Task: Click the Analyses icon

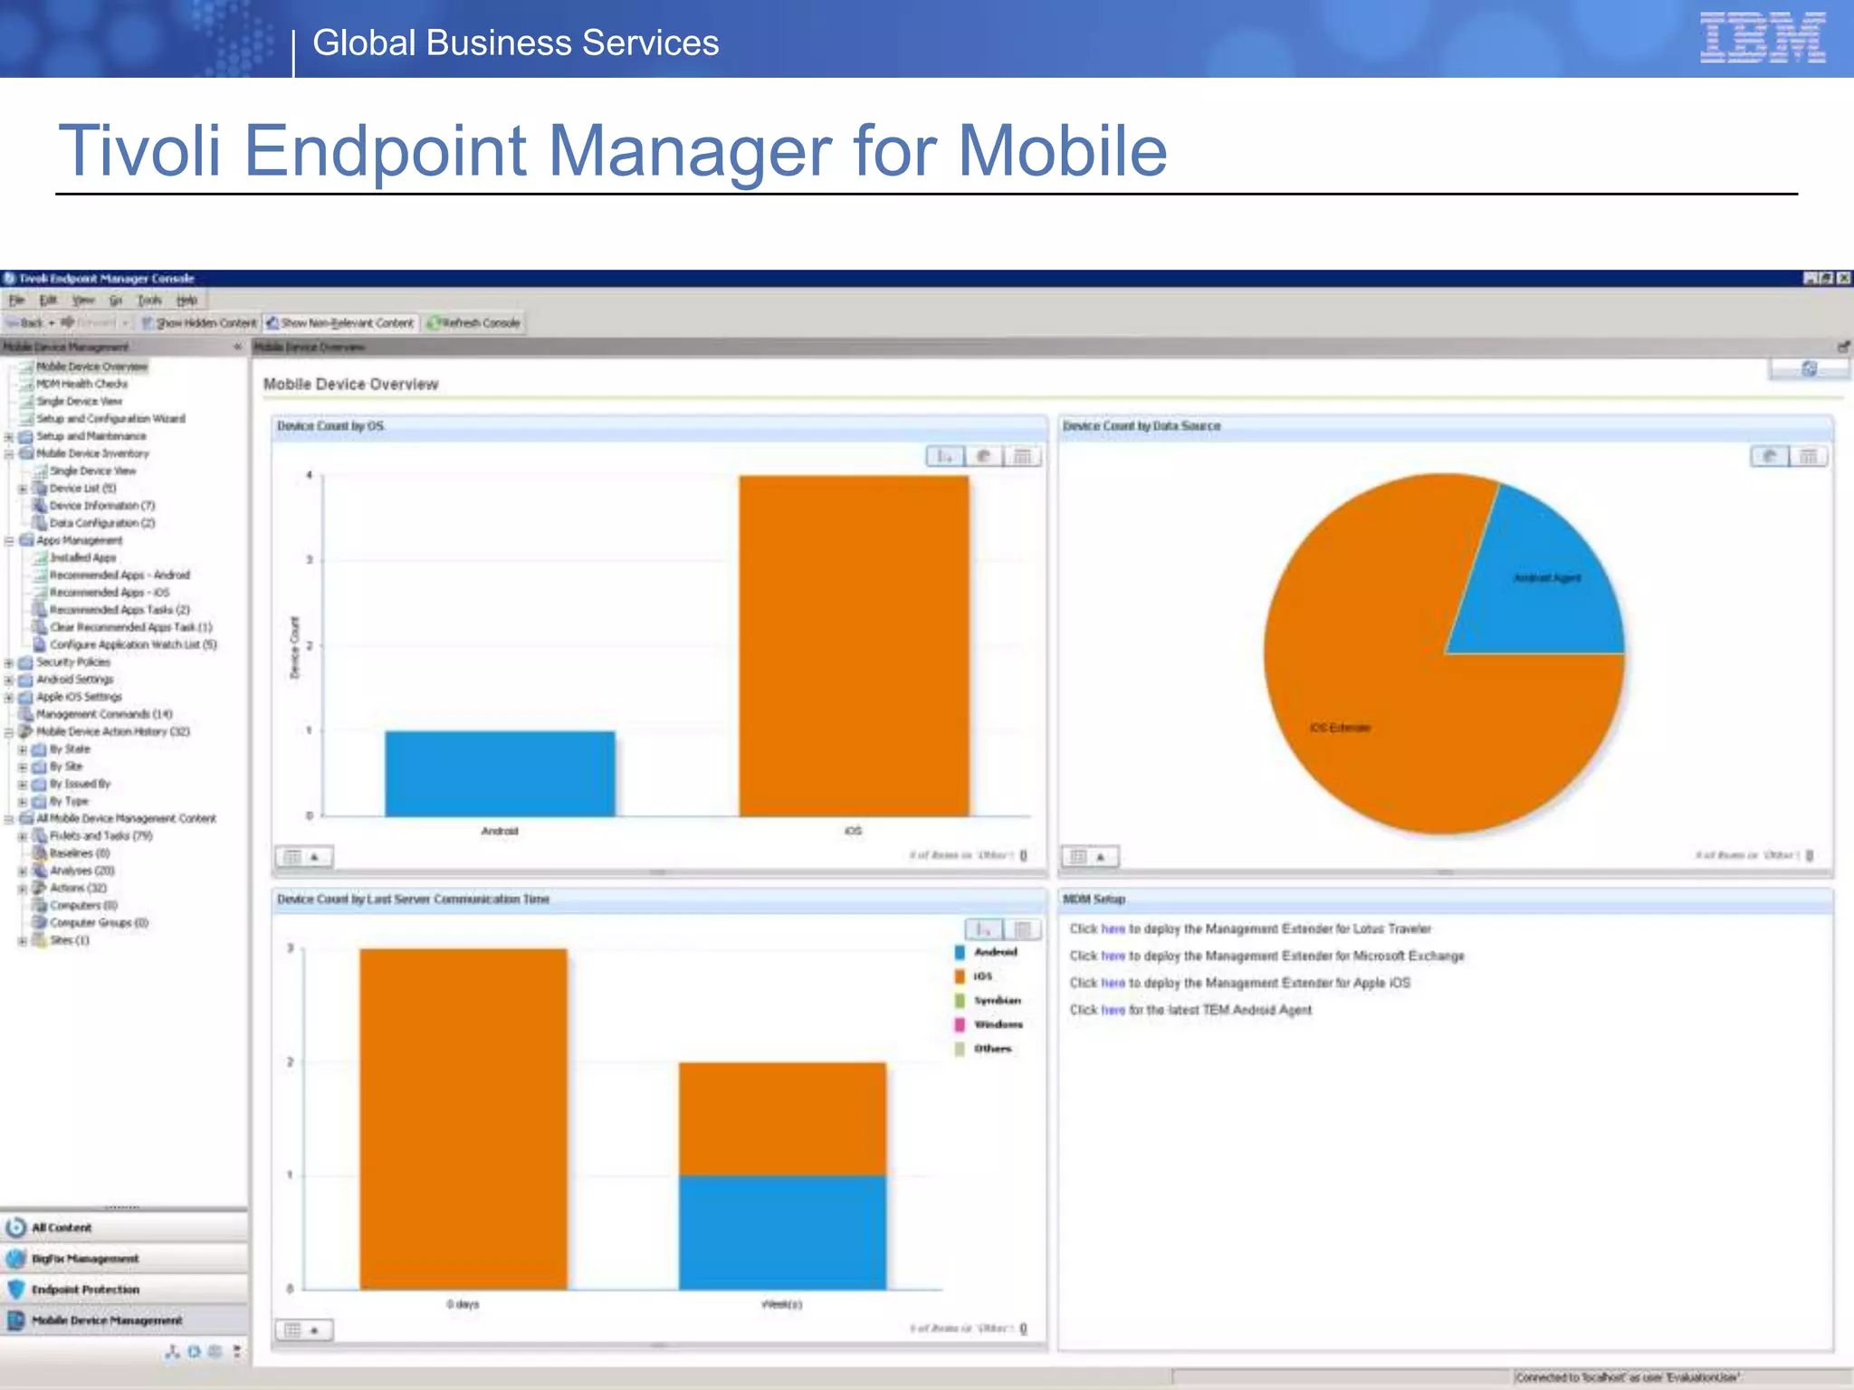Action: pyautogui.click(x=40, y=871)
